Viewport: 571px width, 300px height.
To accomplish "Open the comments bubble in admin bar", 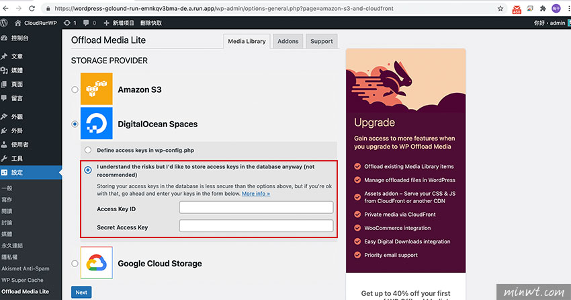I will click(x=89, y=23).
